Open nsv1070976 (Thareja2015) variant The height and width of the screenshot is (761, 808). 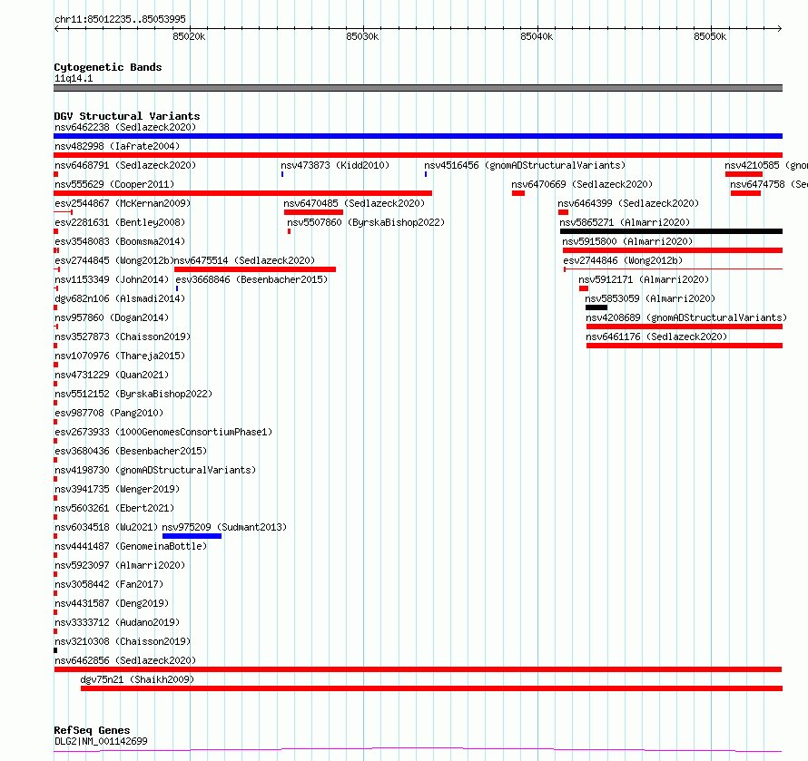click(x=120, y=356)
